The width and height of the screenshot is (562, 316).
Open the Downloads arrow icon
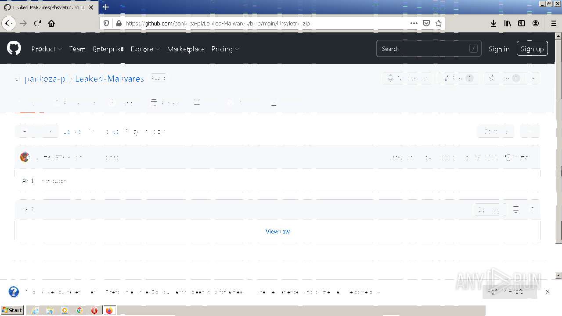tap(494, 23)
